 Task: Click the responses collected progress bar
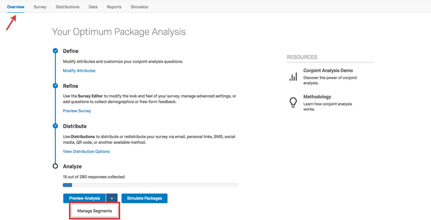[150, 185]
